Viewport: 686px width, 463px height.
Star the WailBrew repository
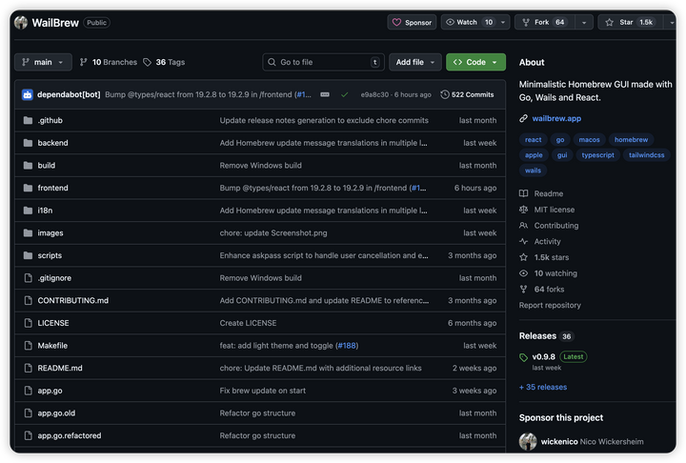624,22
